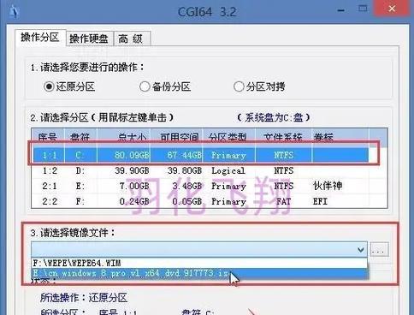Minimize the CGI64 window
Image resolution: width=414 pixels, height=315 pixels.
click(x=340, y=10)
